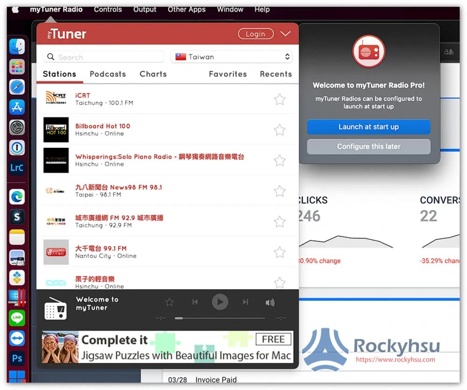
Task: Open Notes from the dock
Action: (x=17, y=237)
